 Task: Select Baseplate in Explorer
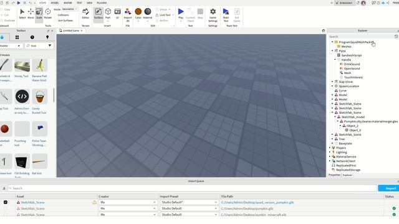pos(345,144)
